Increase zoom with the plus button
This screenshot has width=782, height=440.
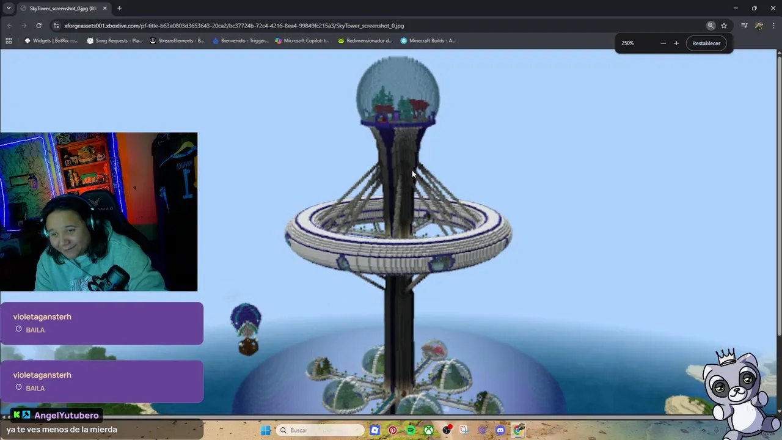tap(676, 43)
